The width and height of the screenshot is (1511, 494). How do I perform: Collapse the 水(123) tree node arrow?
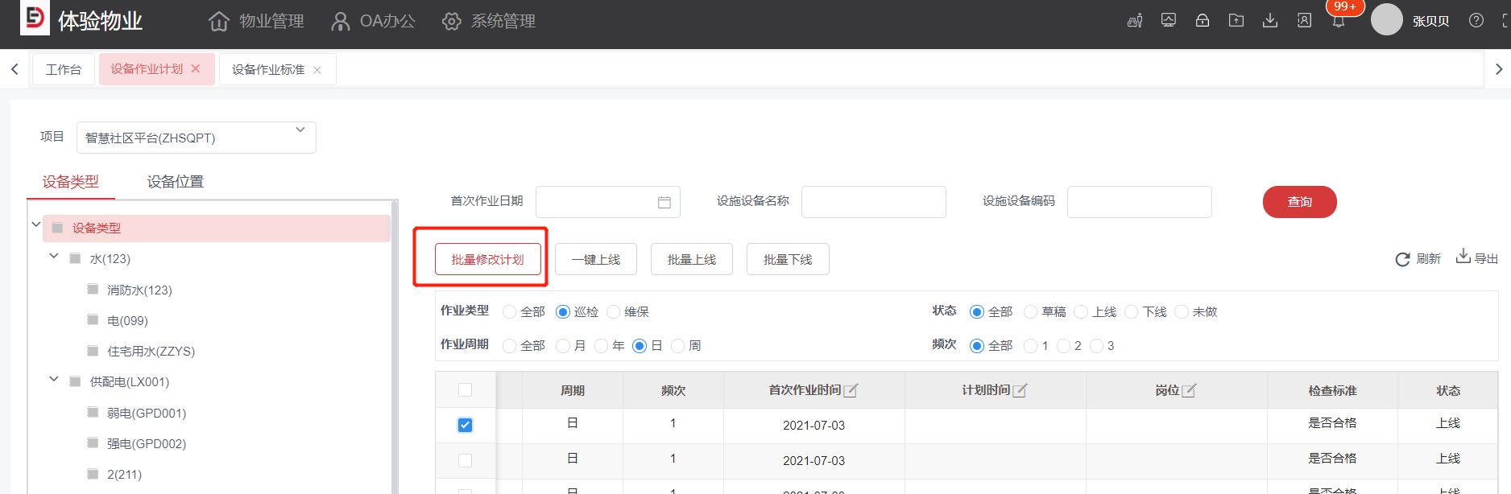tap(54, 256)
